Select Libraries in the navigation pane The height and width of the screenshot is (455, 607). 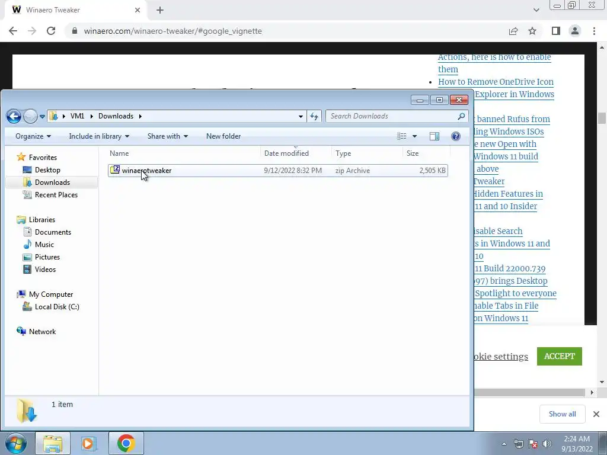(x=42, y=220)
